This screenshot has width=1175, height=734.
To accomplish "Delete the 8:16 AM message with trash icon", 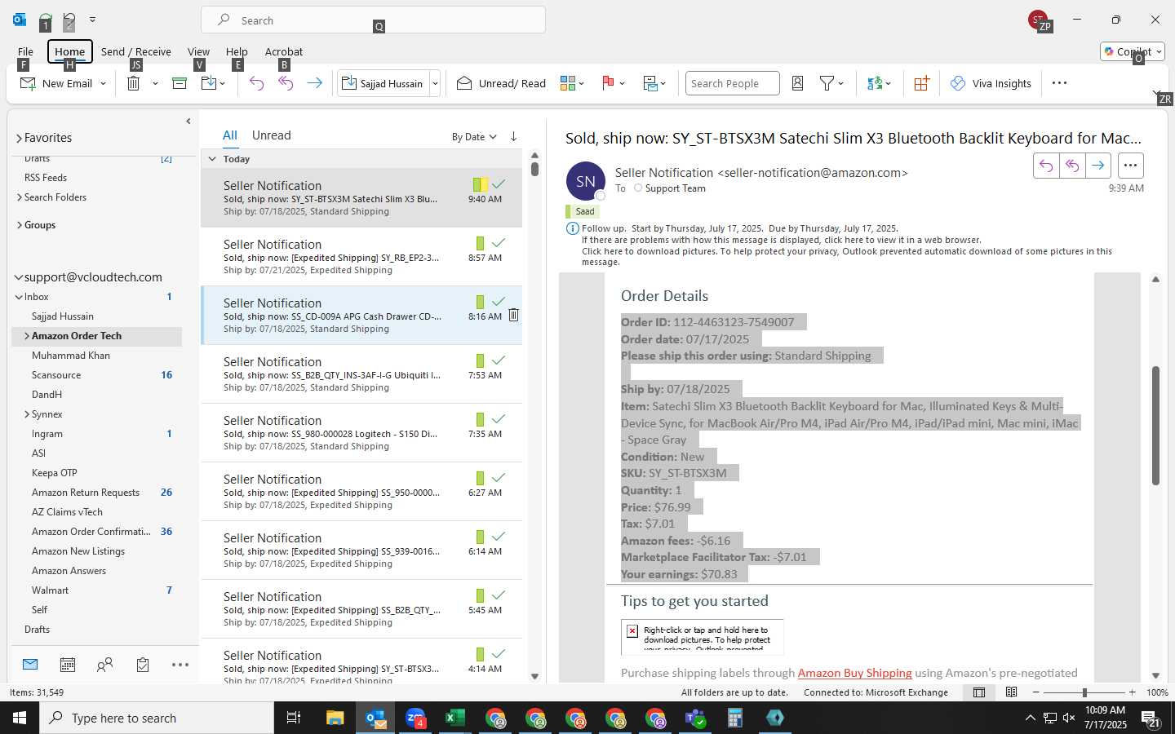I will (x=513, y=315).
